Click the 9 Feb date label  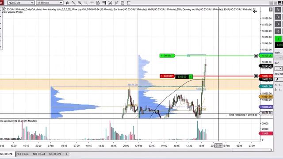tap(51, 146)
